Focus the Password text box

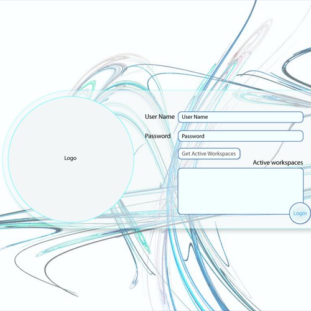(241, 136)
